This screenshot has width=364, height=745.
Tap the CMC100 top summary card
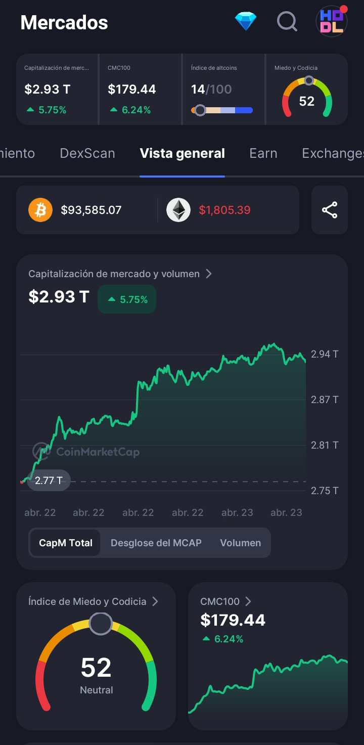[140, 90]
